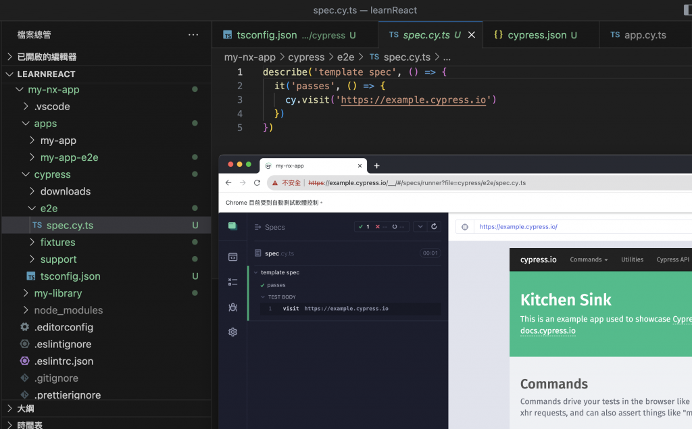Expand the downloads folder
The width and height of the screenshot is (692, 429).
point(106,192)
